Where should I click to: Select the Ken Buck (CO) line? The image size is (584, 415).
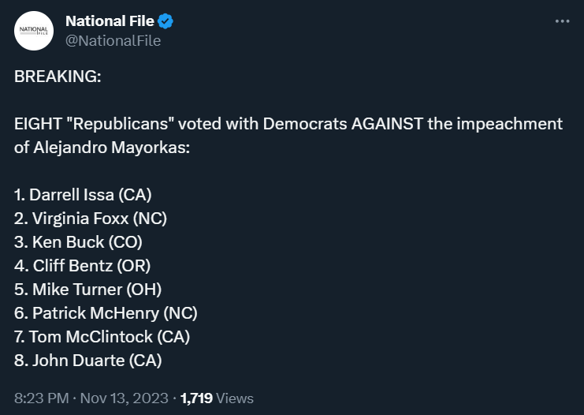78,242
